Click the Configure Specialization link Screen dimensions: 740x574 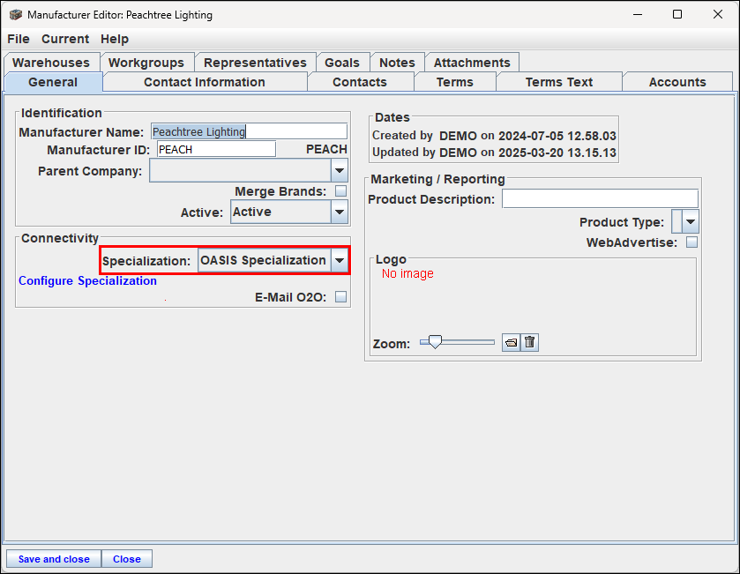[88, 281]
